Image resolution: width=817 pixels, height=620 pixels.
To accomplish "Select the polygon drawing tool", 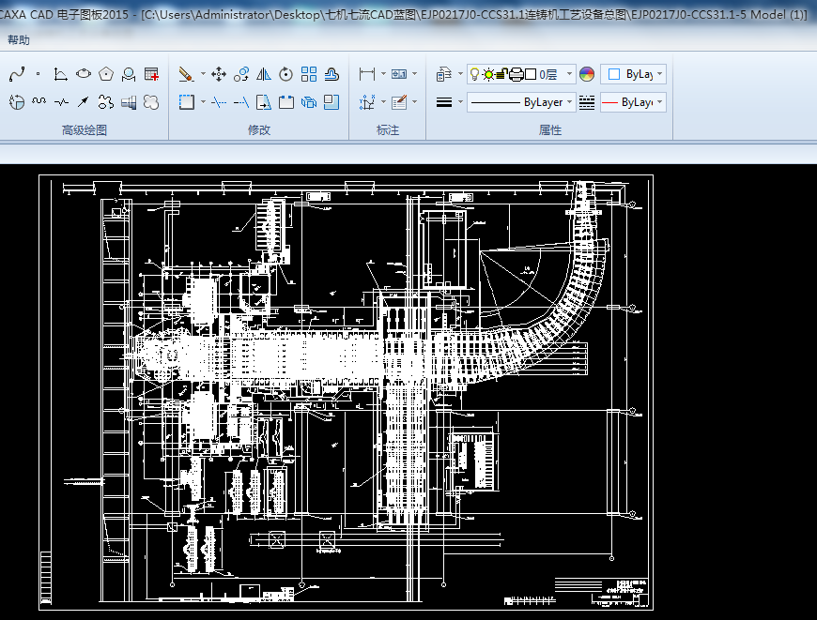I will point(106,73).
